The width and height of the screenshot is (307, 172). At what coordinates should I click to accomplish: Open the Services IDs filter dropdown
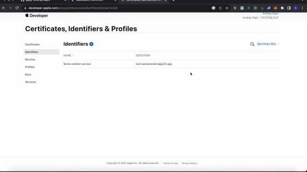pyautogui.click(x=268, y=44)
